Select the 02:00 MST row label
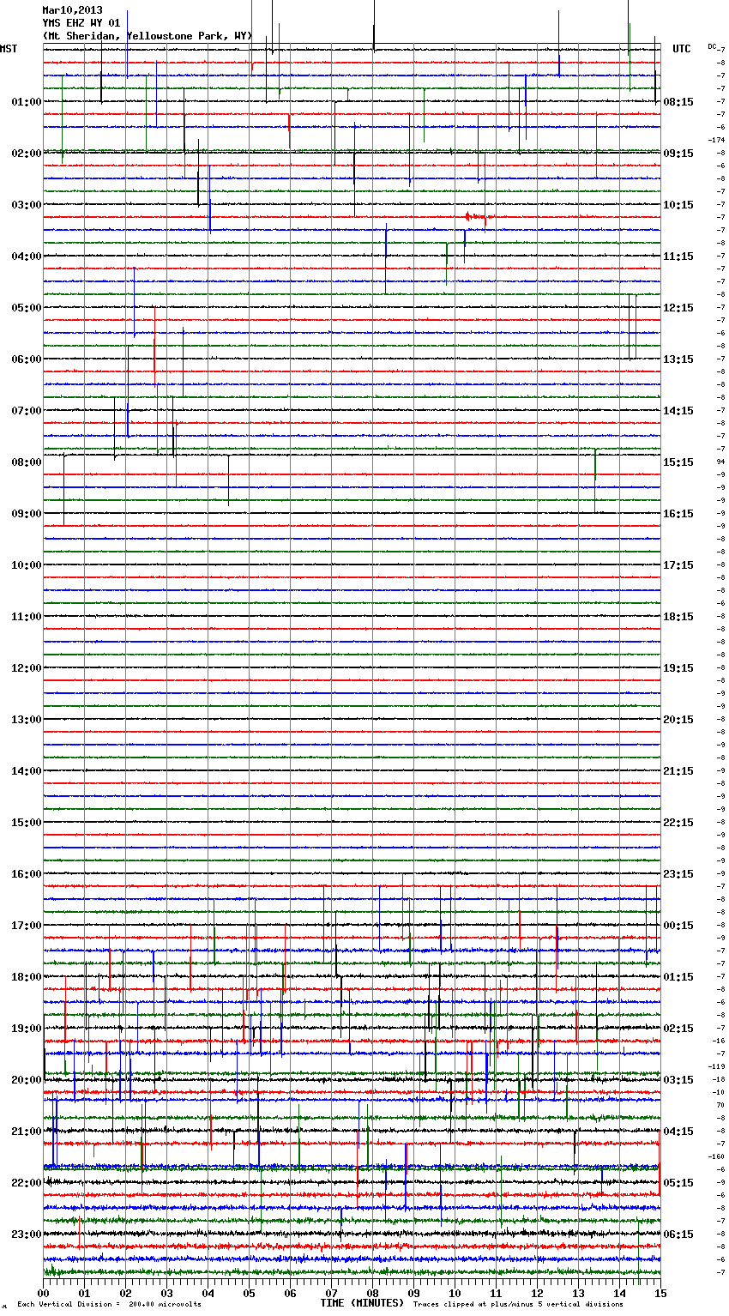Image resolution: width=729 pixels, height=1316 pixels. [x=27, y=154]
